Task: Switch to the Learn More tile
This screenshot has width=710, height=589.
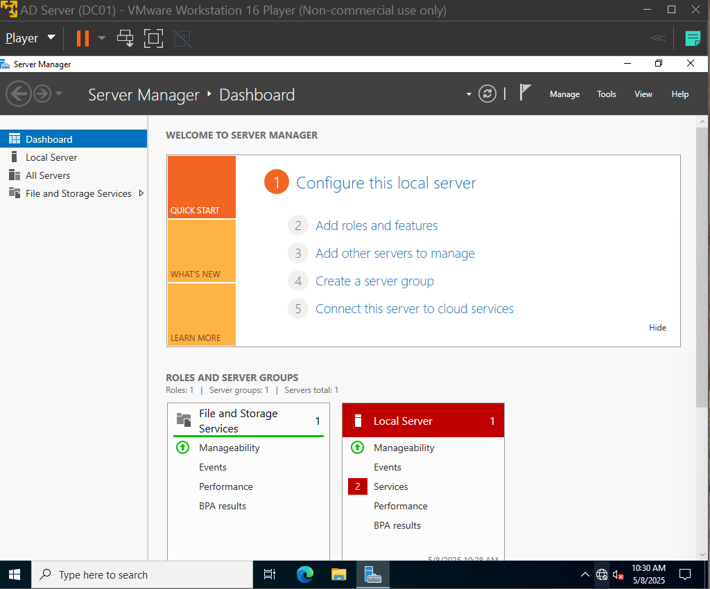Action: [202, 315]
